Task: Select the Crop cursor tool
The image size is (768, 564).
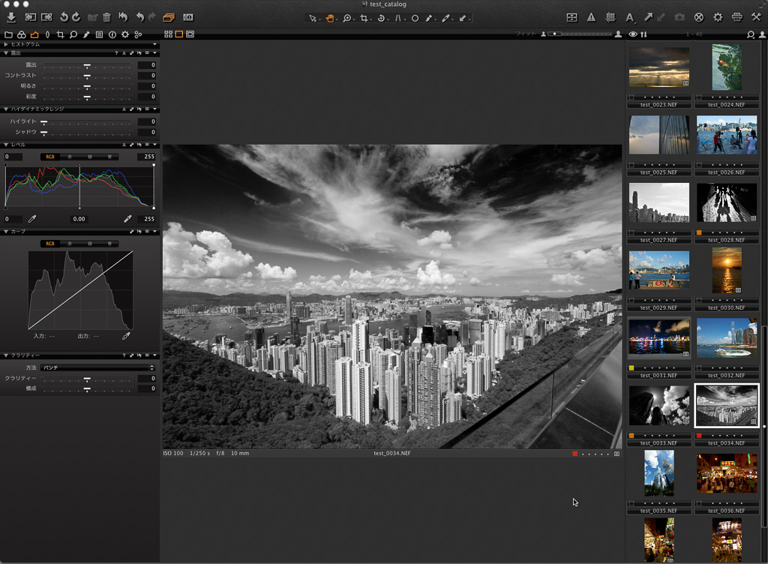Action: 364,18
